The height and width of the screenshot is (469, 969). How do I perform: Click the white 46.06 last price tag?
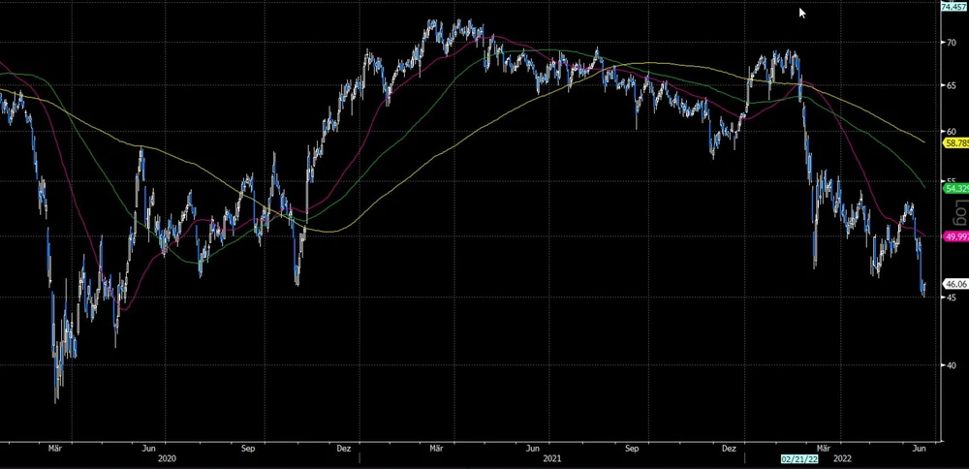pyautogui.click(x=955, y=284)
